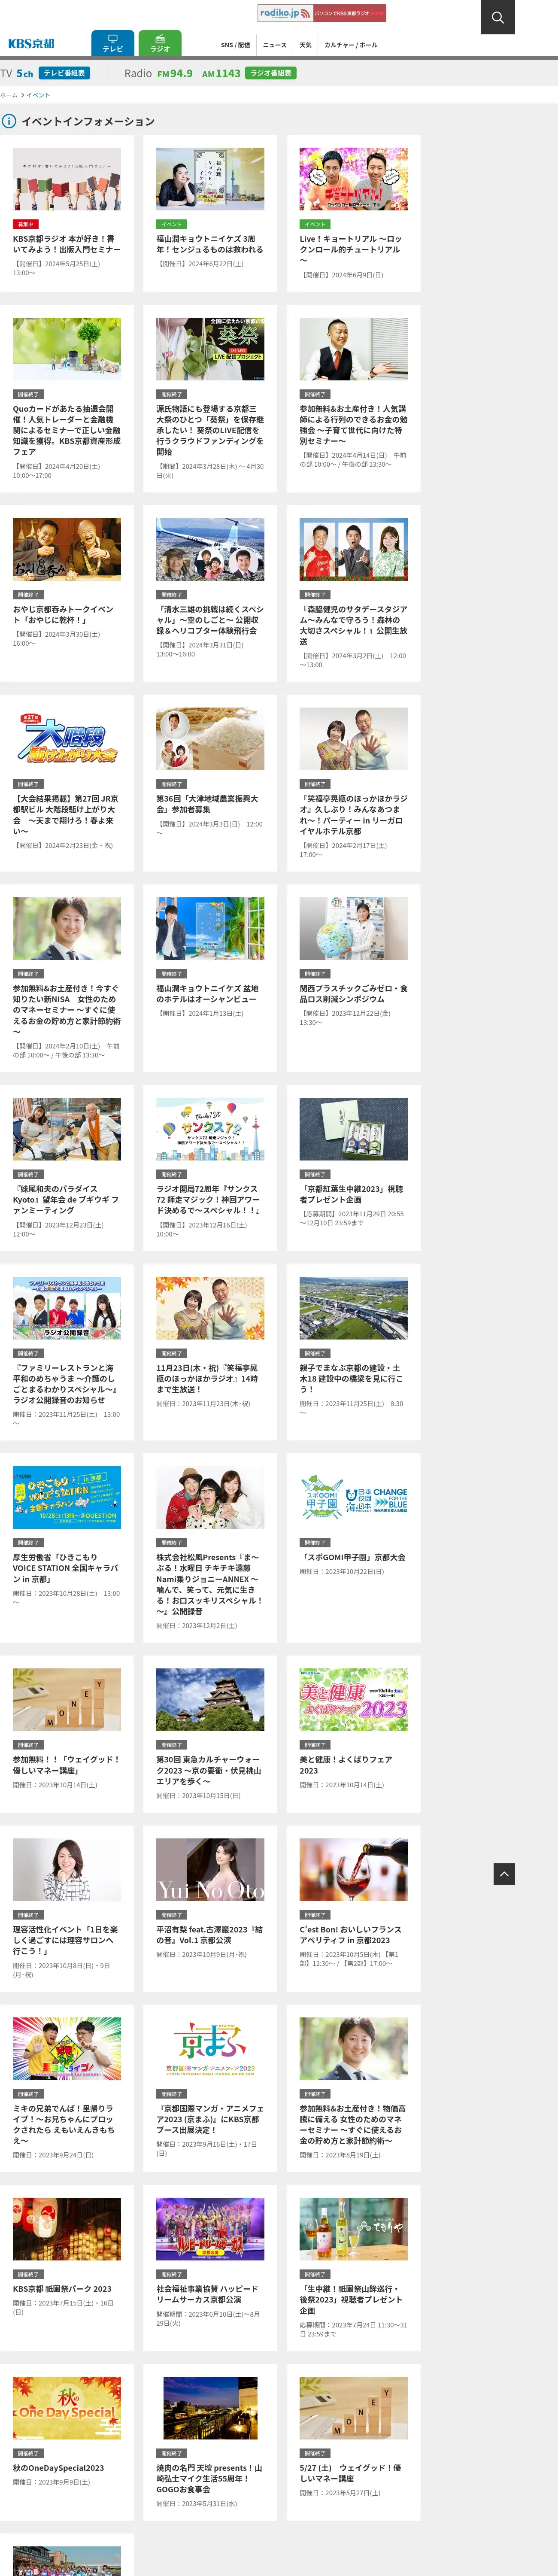Open the 新NISA マネーセミナー event link
Viewport: 558px width, 2576px height.
(67, 1010)
